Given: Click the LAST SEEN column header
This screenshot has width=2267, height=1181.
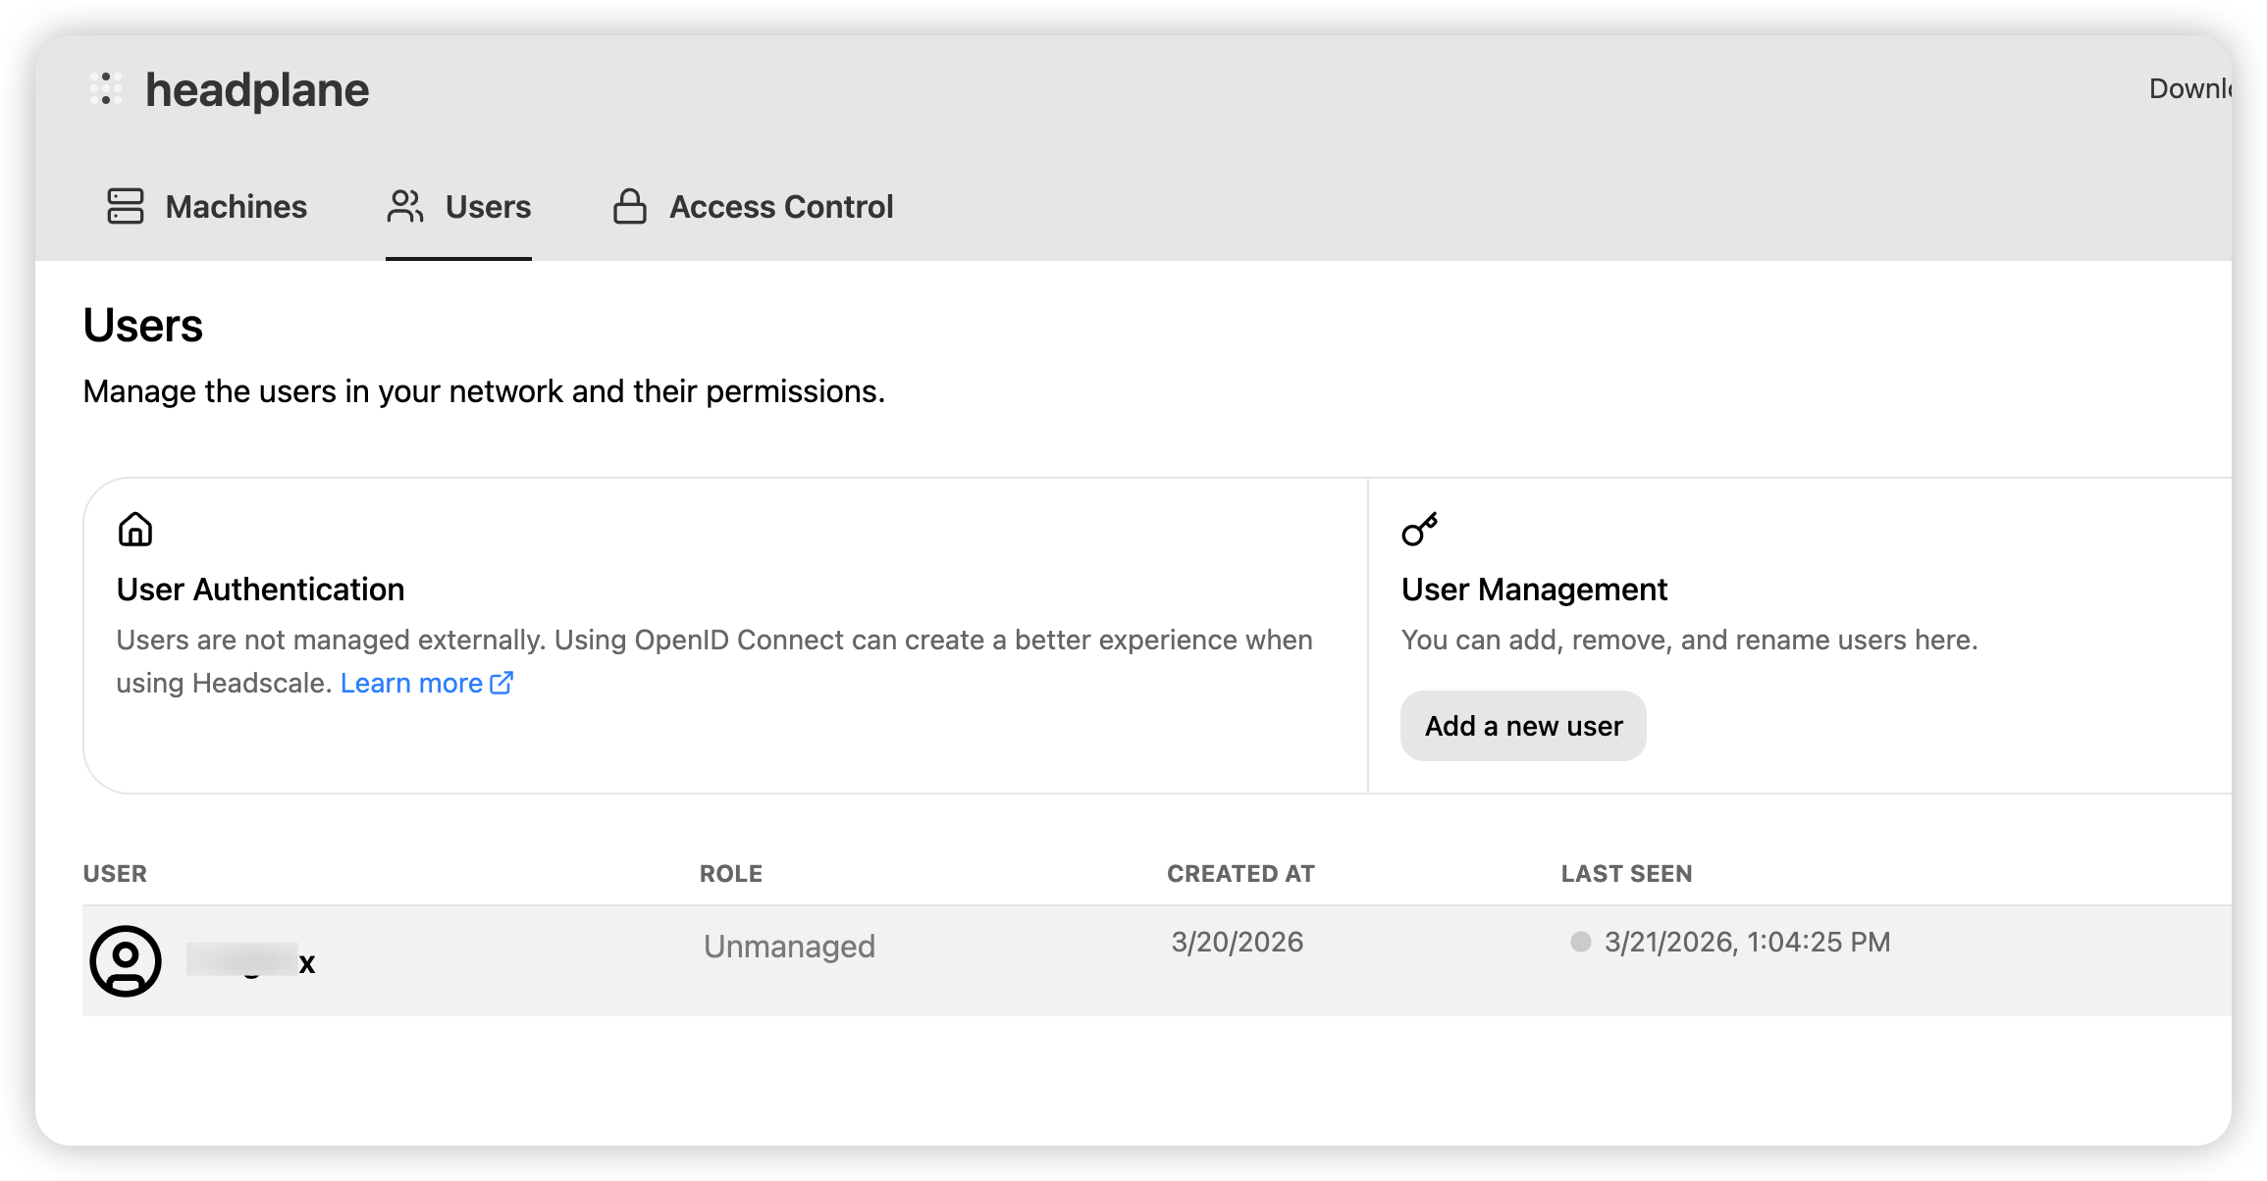Looking at the screenshot, I should click(x=1626, y=874).
